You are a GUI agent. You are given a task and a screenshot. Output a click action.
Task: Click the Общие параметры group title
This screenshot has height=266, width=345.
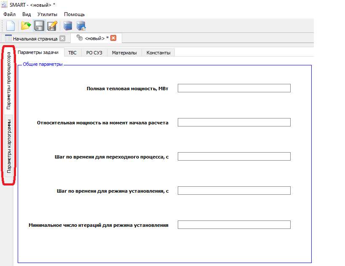43,64
